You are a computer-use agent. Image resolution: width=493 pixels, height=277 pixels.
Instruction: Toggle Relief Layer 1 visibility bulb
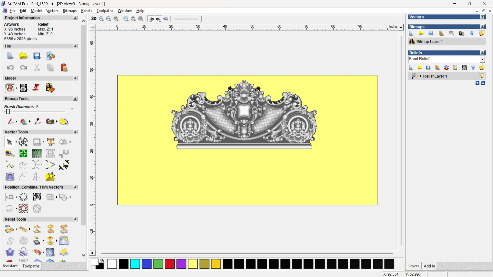pos(482,76)
